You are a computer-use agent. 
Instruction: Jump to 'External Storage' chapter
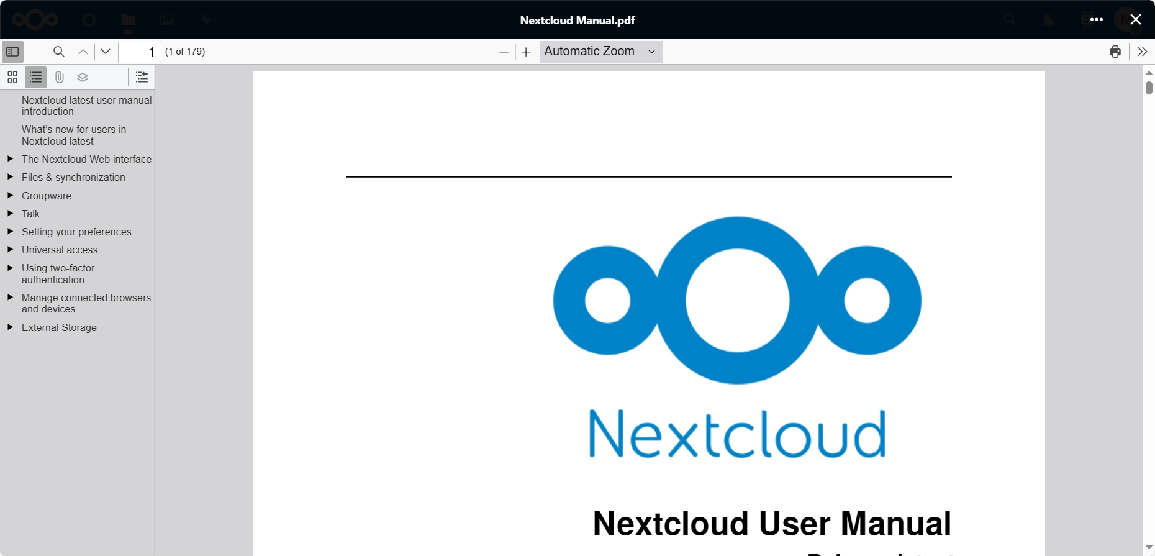(x=59, y=327)
